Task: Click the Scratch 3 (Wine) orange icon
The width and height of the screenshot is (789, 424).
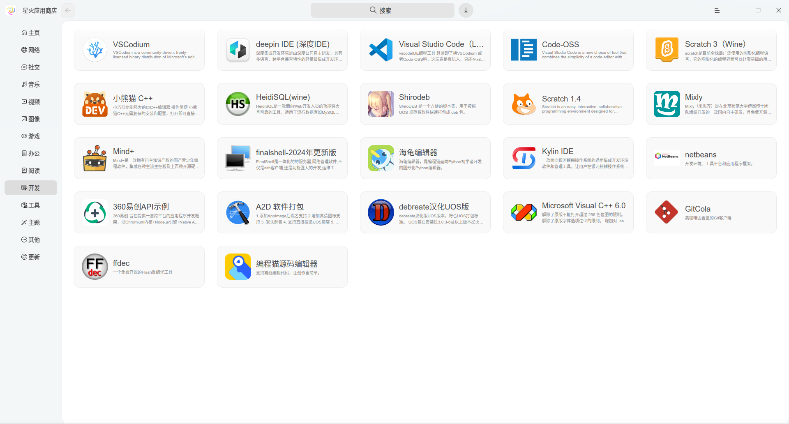Action: click(667, 50)
